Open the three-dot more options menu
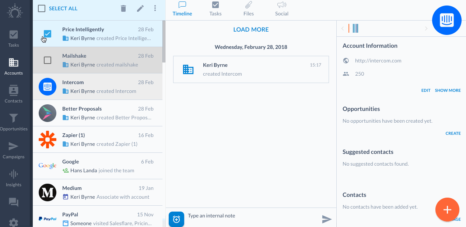The height and width of the screenshot is (227, 466). pos(155,8)
